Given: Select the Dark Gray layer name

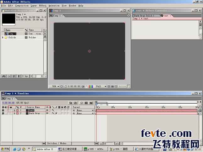Looking at the screenshot, I should click(x=34, y=113).
